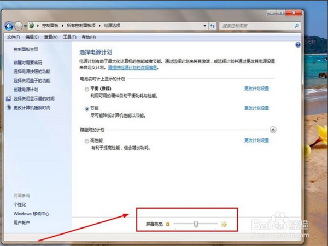
Task: Open the 编辑(E) menu
Action: pyautogui.click(x=32, y=37)
